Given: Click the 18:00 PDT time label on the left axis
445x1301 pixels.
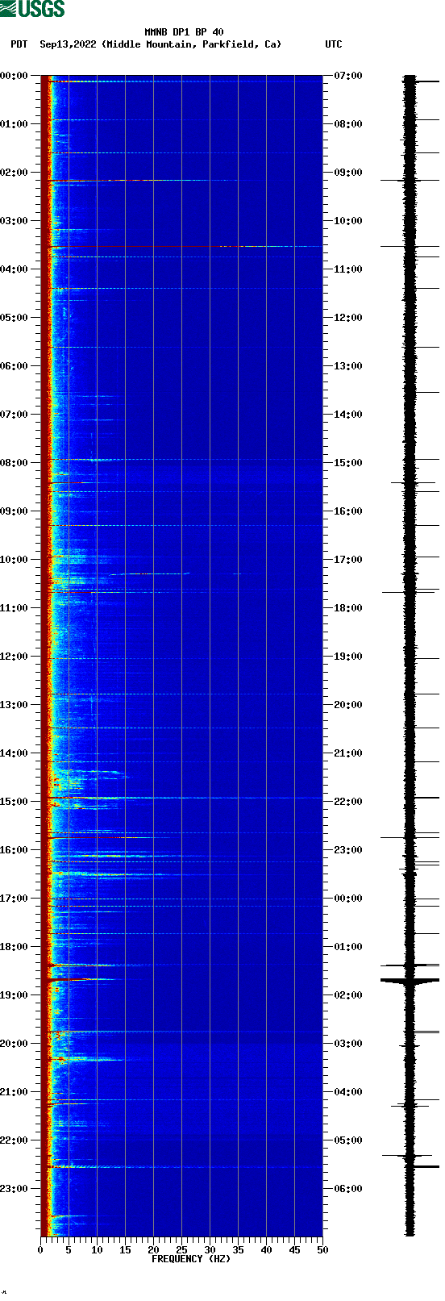Looking at the screenshot, I should (x=15, y=947).
